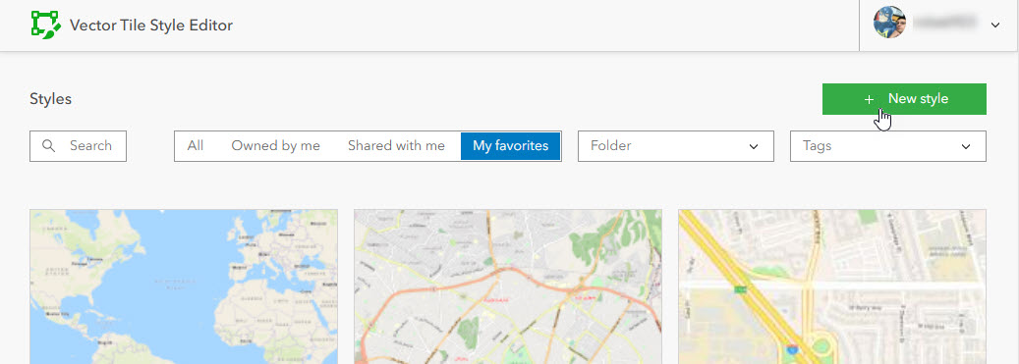Screen dimensions: 1019x364
Task: Open the user profile avatar picture
Action: click(x=889, y=24)
